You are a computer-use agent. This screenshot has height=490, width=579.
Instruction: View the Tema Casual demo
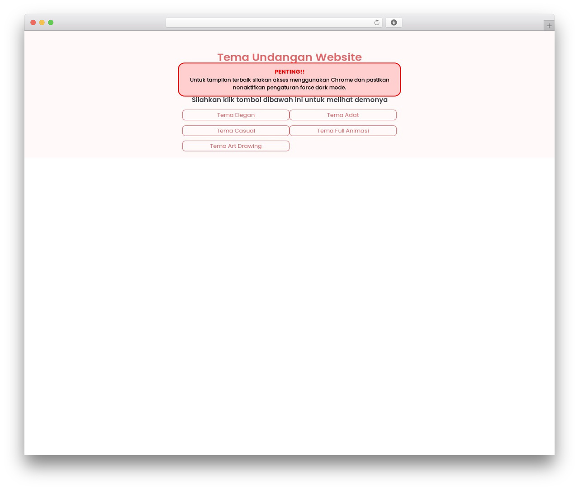point(236,131)
